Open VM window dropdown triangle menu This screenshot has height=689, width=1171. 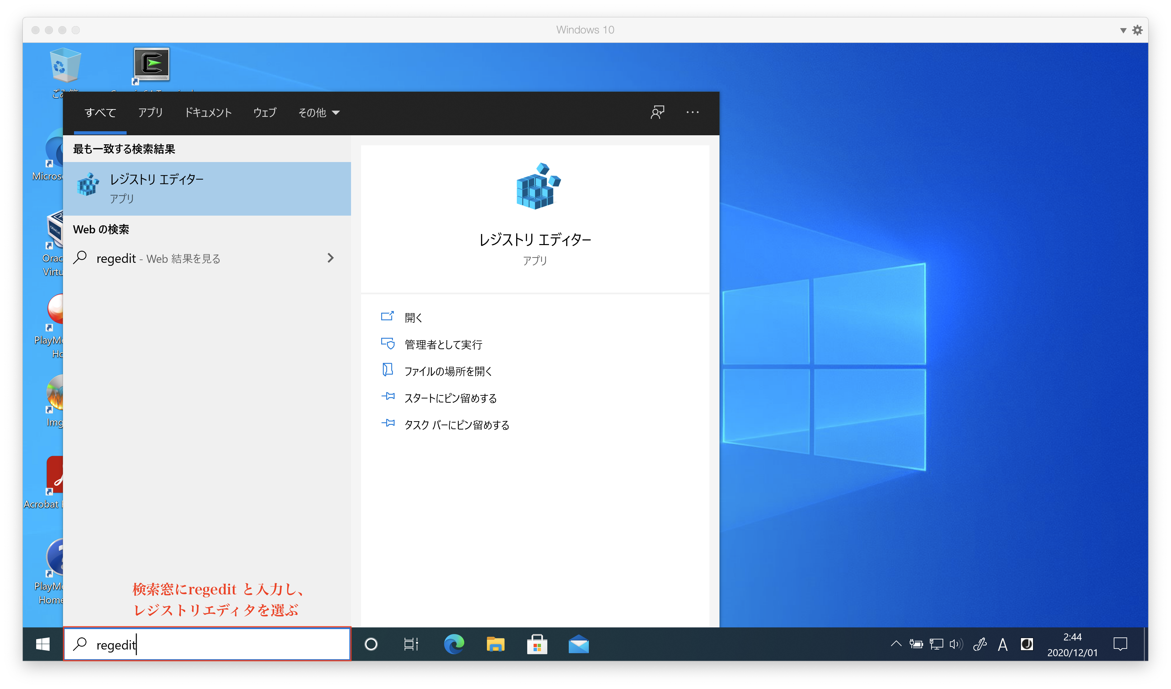tap(1123, 31)
